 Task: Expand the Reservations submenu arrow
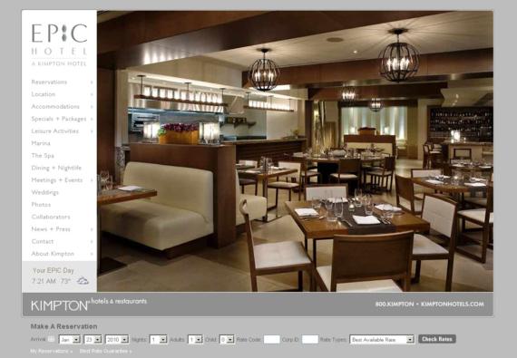[92, 82]
